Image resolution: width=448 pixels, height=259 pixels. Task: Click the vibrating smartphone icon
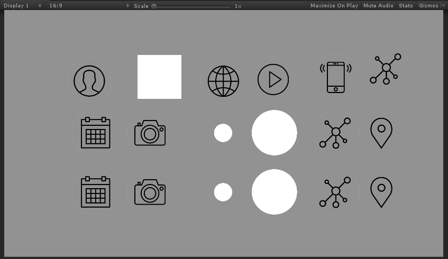(336, 77)
